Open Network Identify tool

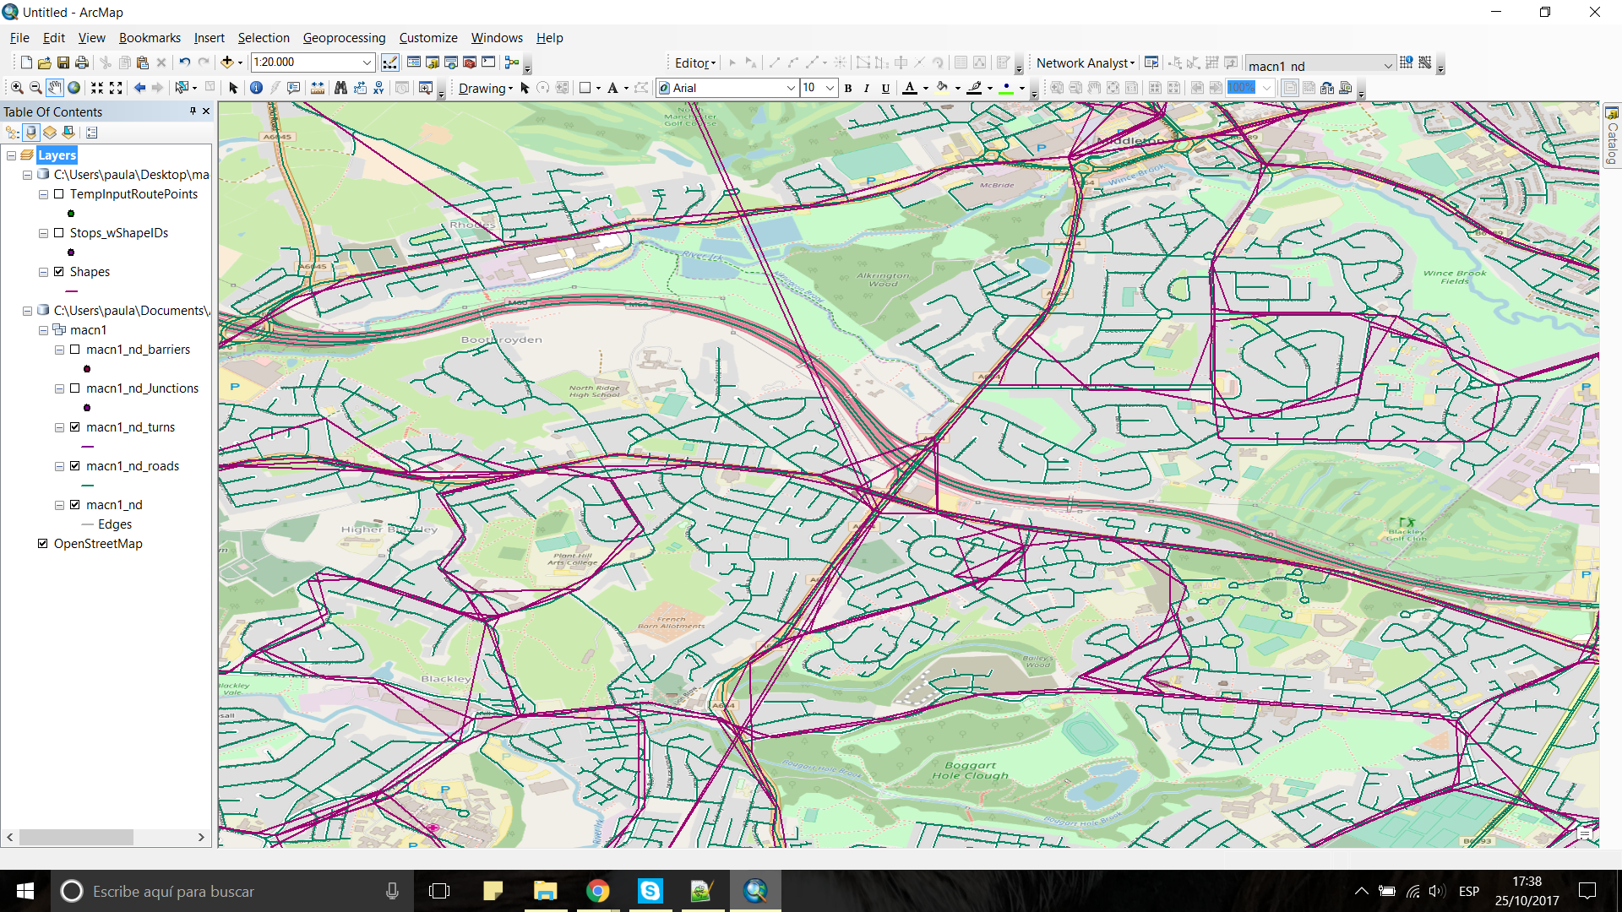[1407, 62]
